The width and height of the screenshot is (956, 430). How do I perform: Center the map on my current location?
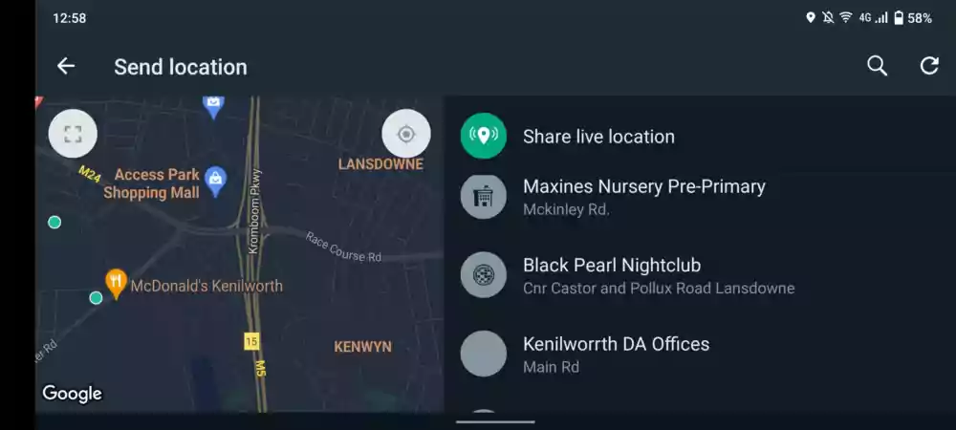click(406, 134)
